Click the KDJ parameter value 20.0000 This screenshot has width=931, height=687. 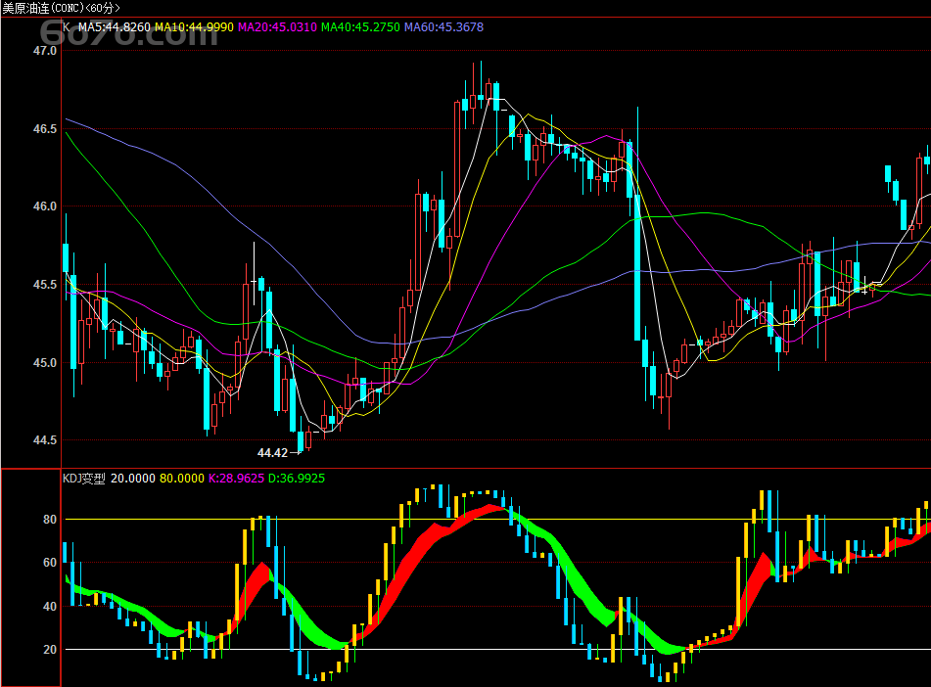pos(132,479)
